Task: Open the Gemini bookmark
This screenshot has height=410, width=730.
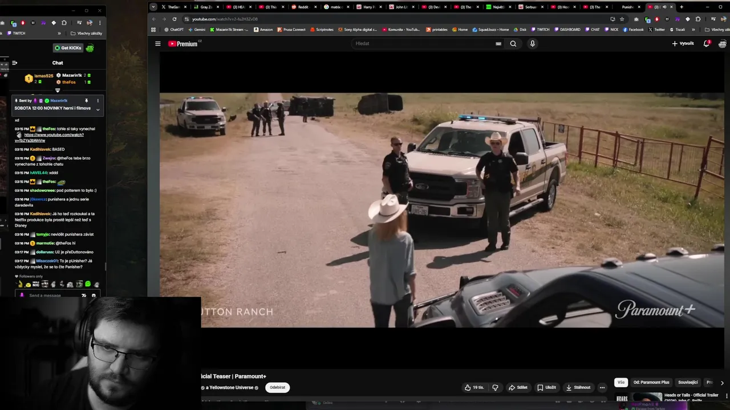Action: (x=197, y=30)
